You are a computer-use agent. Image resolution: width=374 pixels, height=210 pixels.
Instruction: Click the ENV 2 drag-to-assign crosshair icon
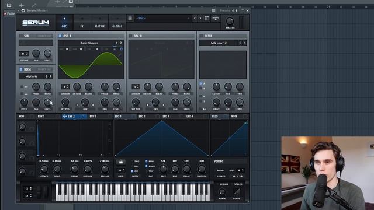[65, 116]
